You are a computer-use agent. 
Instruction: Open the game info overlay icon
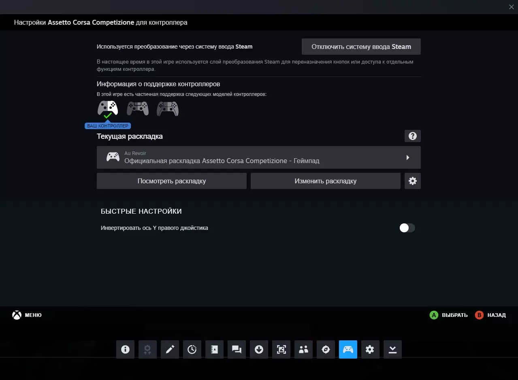click(125, 349)
